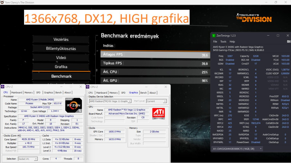Click the MCLK 1633.00 value

[285, 56]
